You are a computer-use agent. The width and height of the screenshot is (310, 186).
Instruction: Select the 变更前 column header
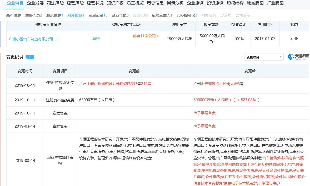tap(134, 71)
